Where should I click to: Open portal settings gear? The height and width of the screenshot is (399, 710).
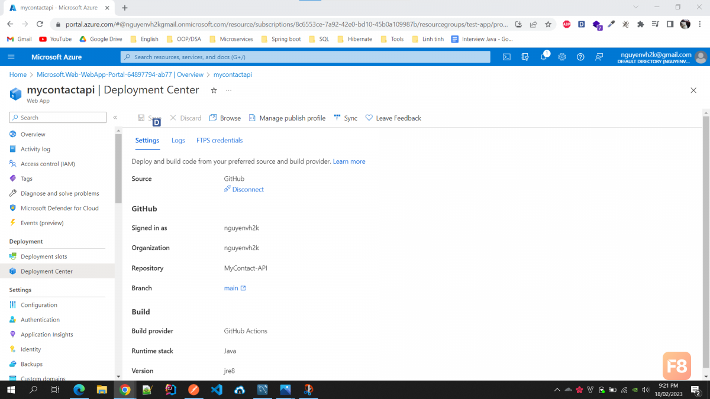562,57
